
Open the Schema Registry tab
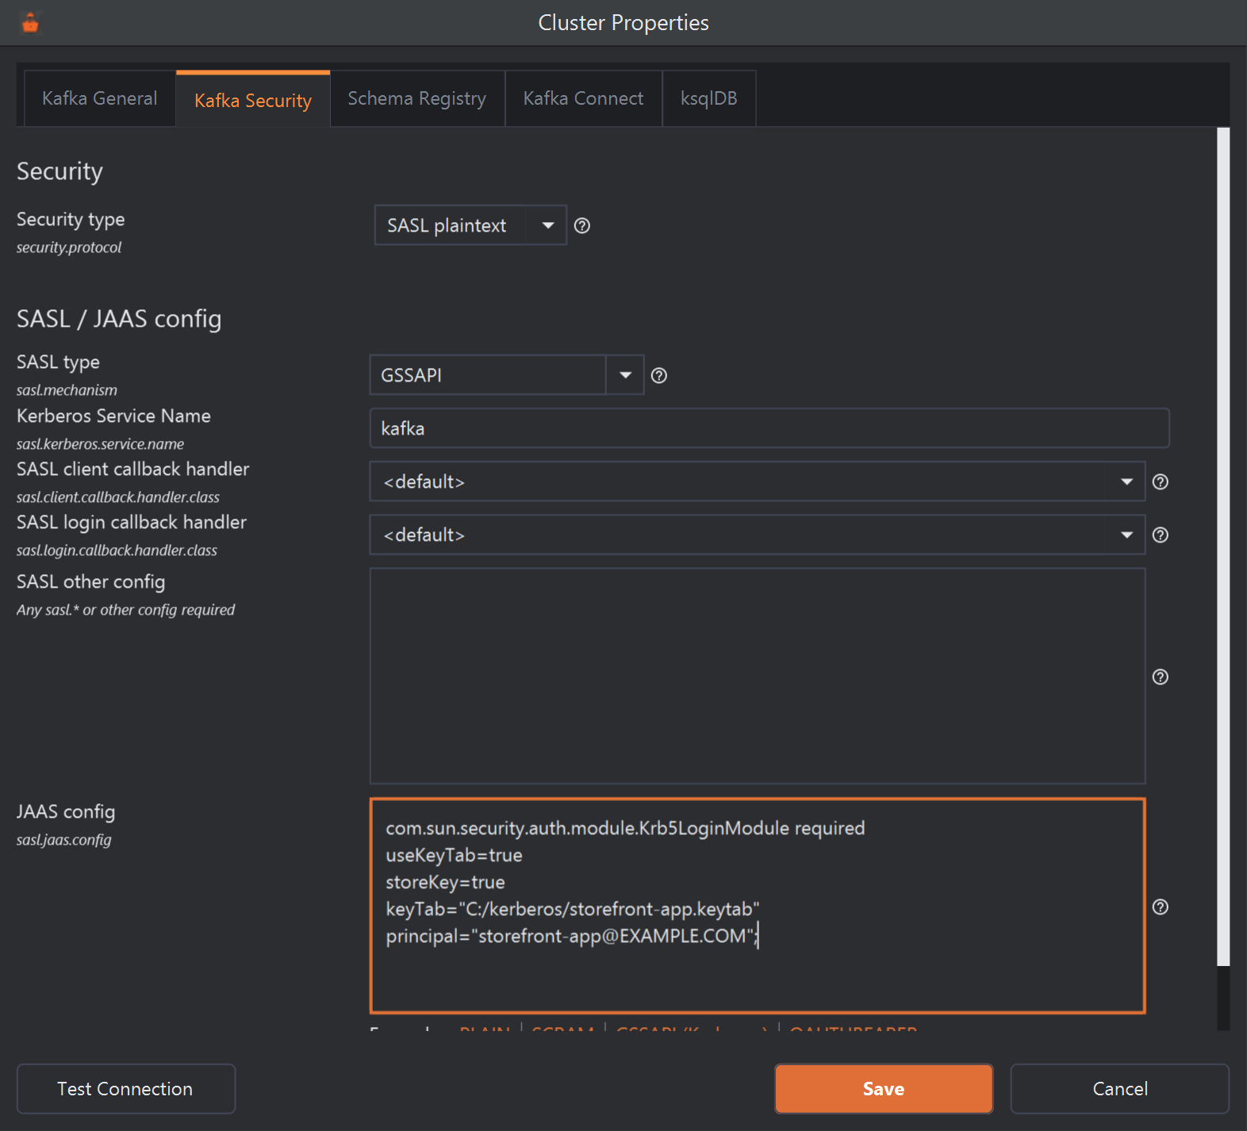417,98
